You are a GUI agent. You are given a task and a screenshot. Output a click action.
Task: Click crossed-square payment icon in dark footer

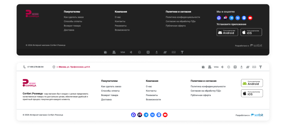(148, 52)
